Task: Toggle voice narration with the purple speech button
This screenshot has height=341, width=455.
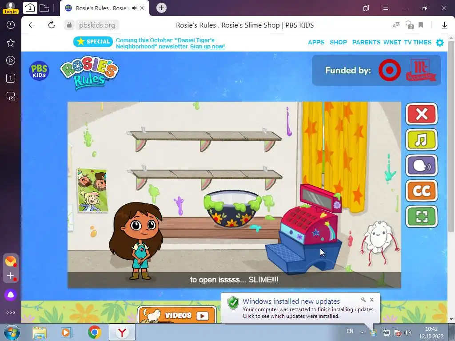Action: [421, 165]
